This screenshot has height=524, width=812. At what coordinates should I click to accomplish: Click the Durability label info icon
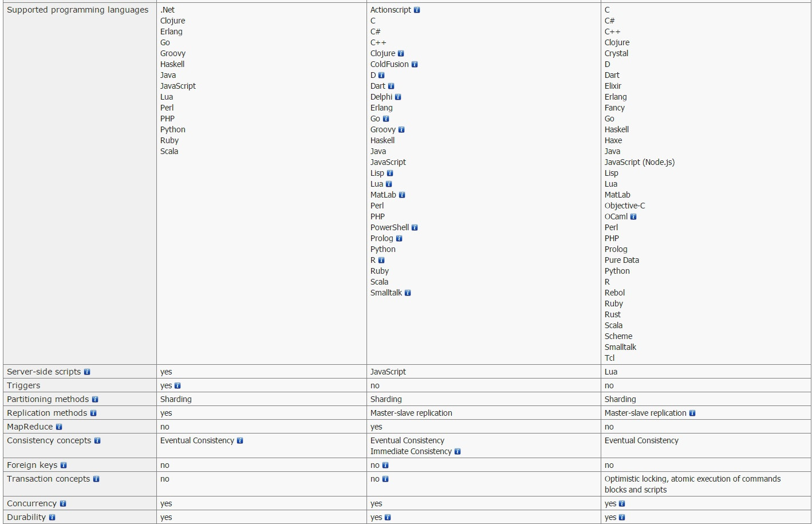point(52,518)
